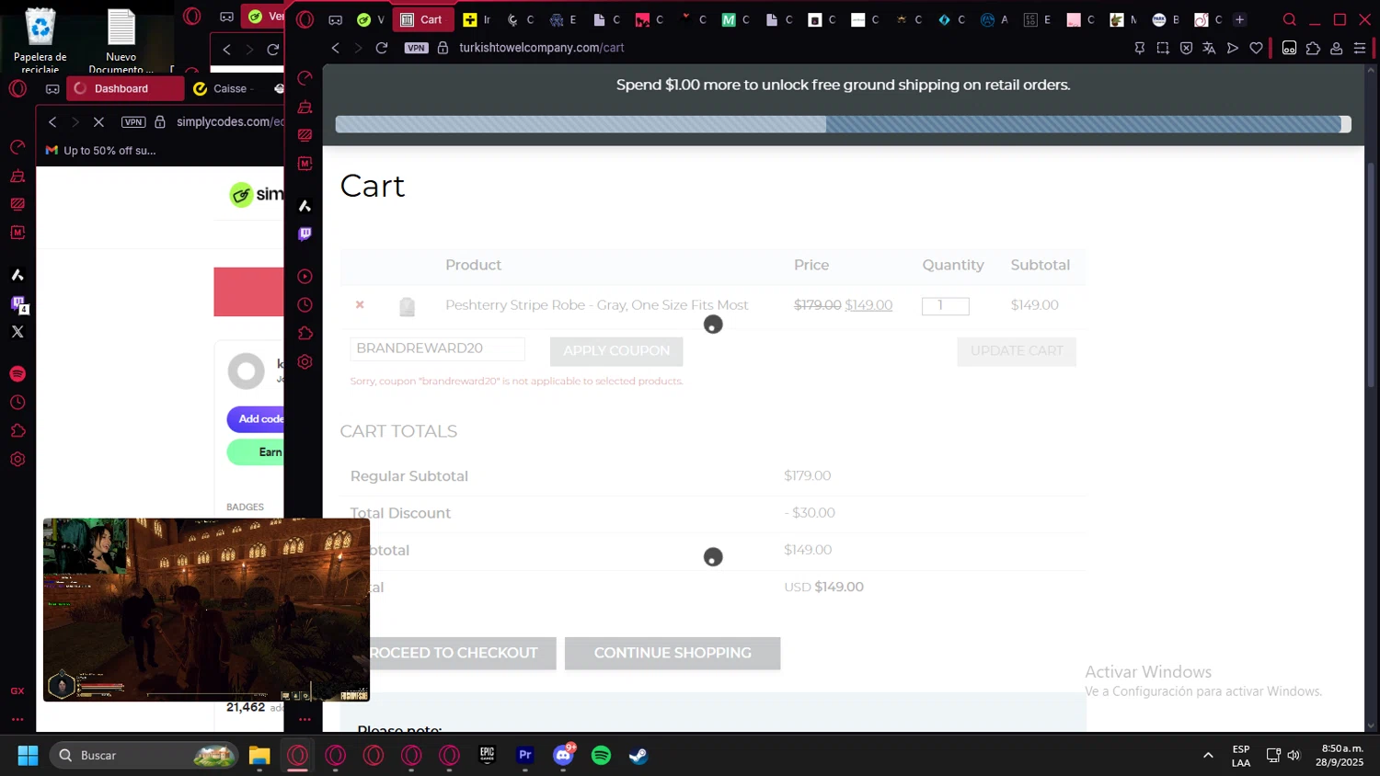The image size is (1380, 776).
Task: Expand sidebar three-dots menu in front window
Action: tap(305, 719)
